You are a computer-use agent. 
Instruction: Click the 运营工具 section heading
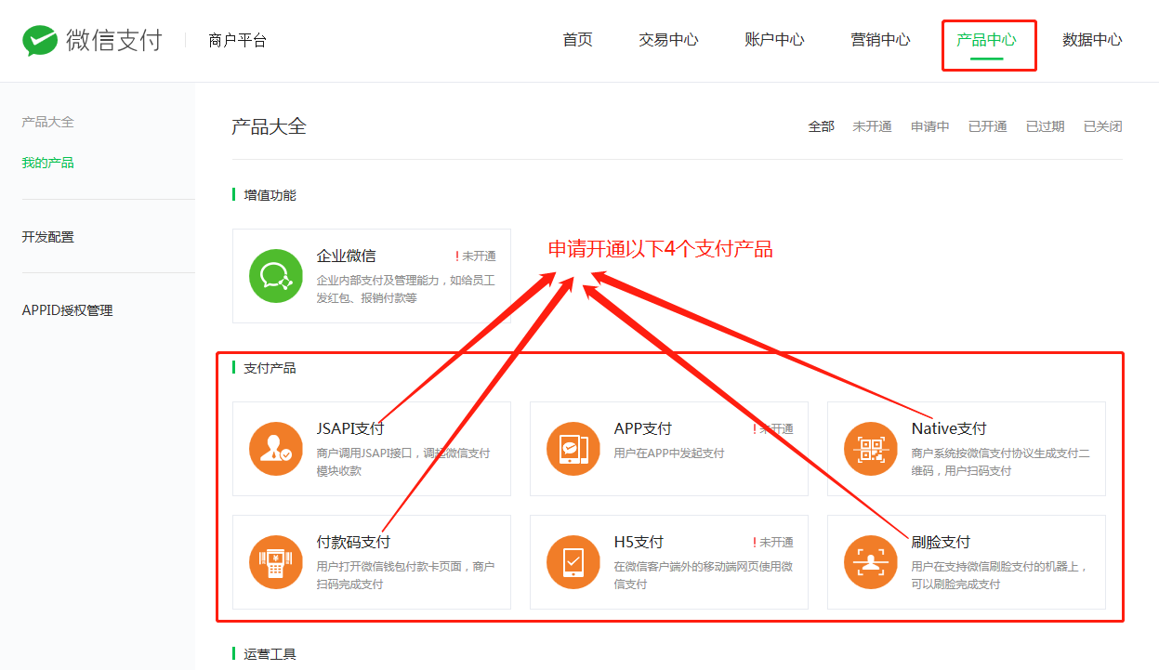270,654
